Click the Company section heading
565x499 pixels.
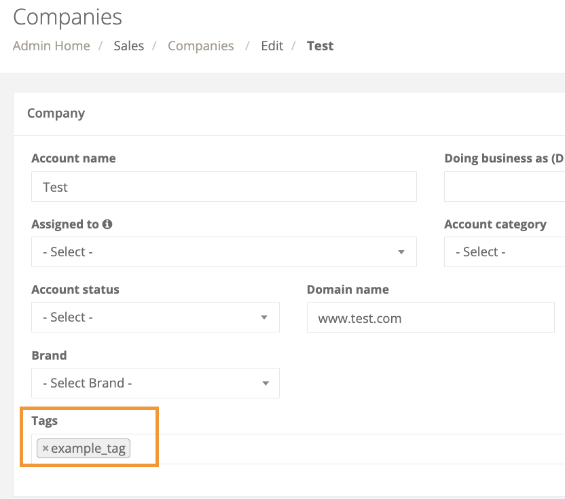56,113
